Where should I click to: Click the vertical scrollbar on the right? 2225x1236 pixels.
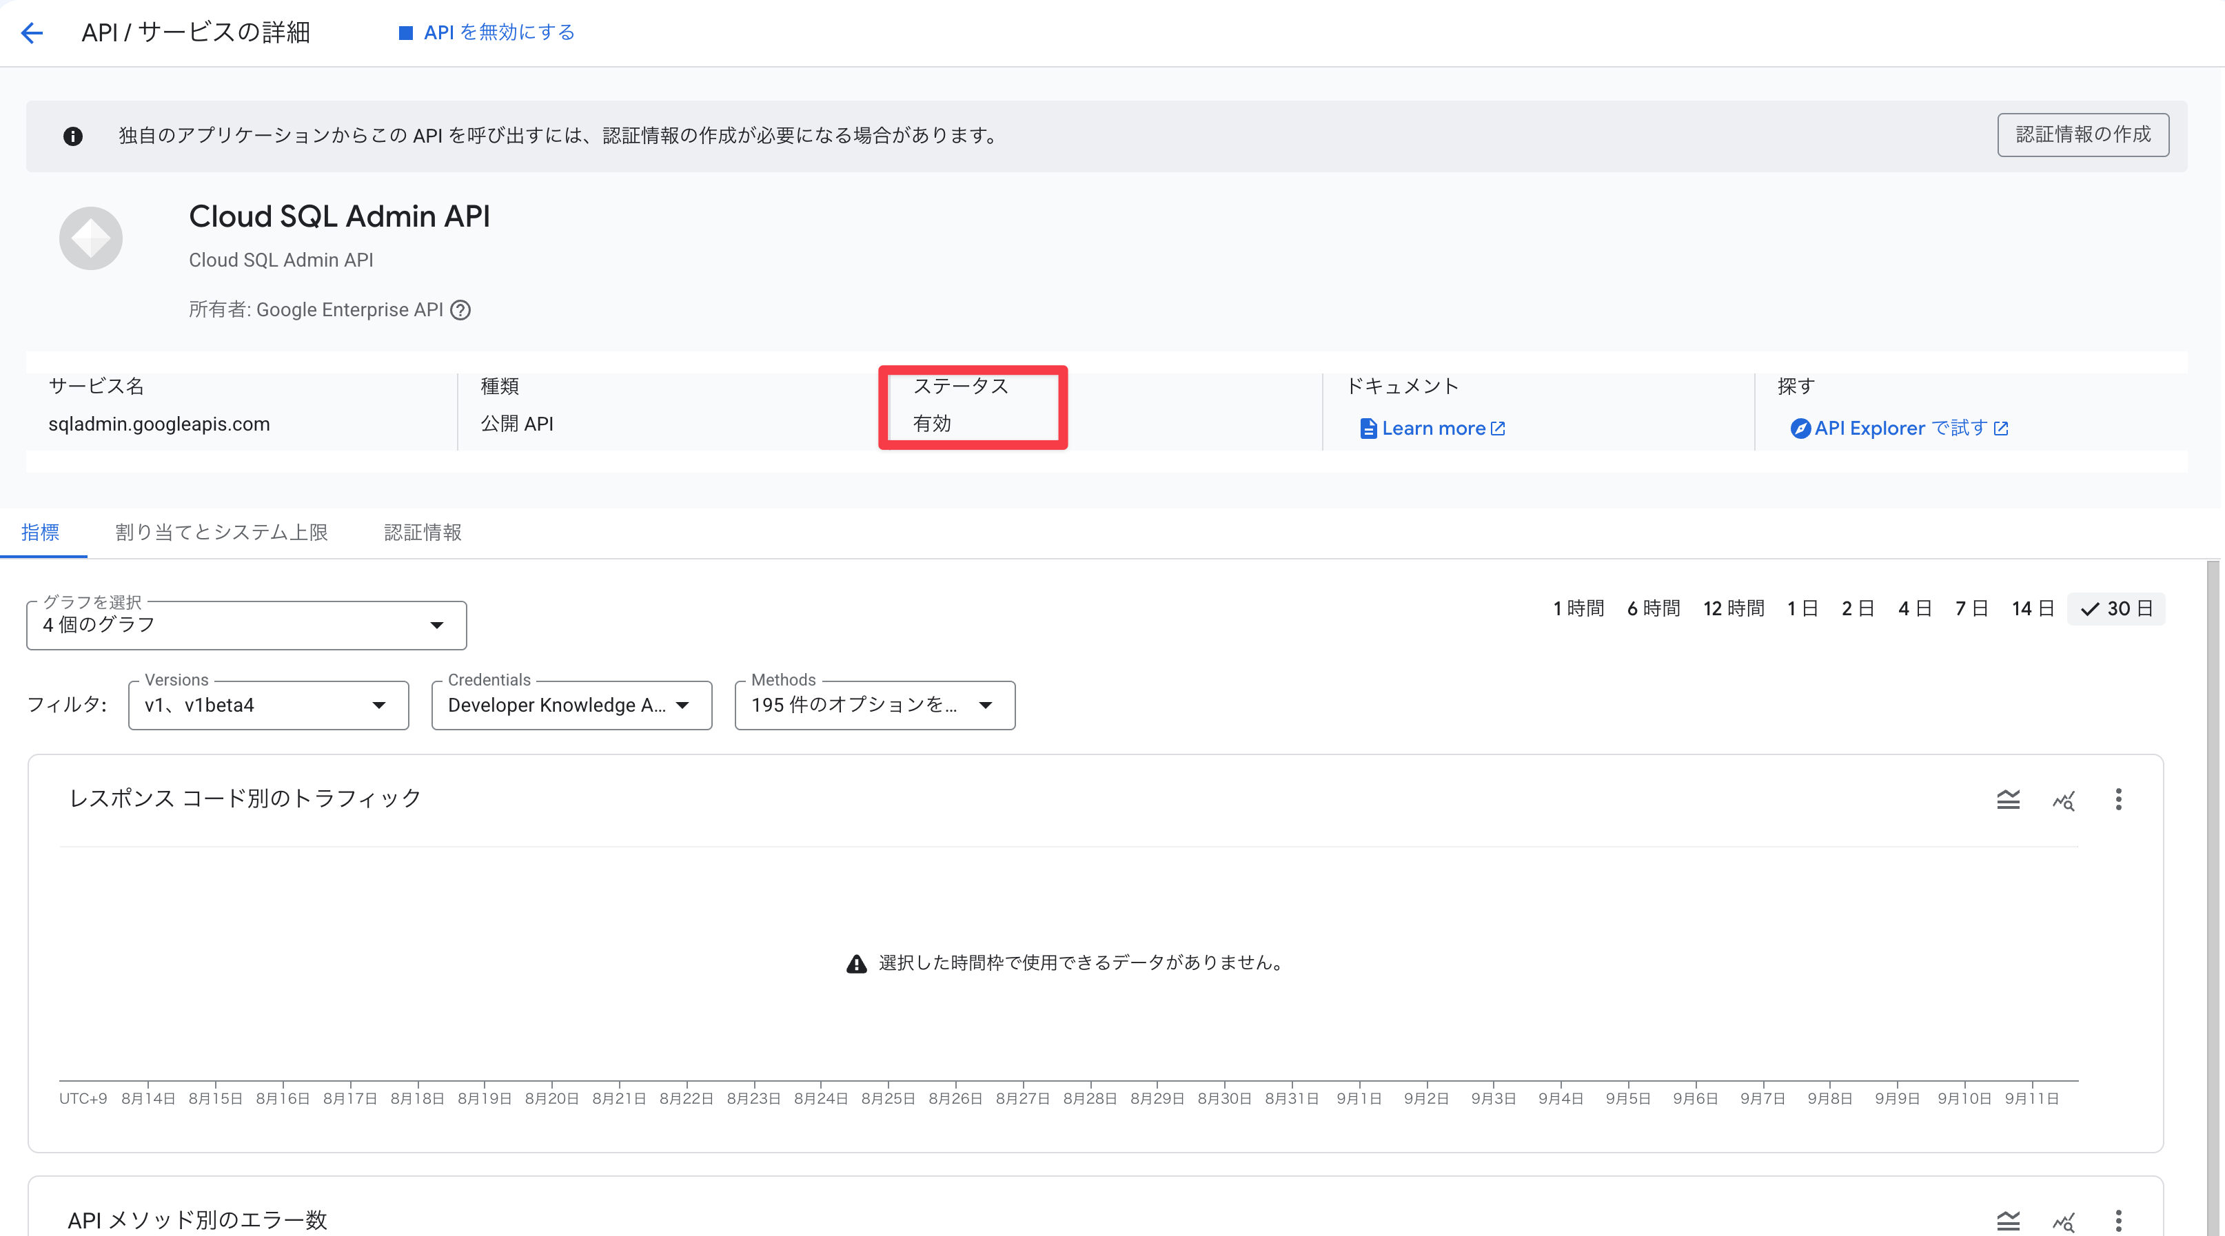point(2212,898)
